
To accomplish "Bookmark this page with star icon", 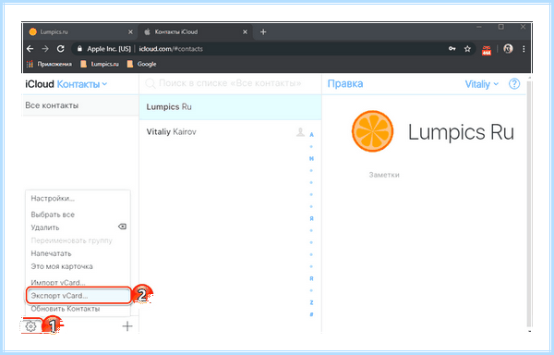I will pos(467,49).
